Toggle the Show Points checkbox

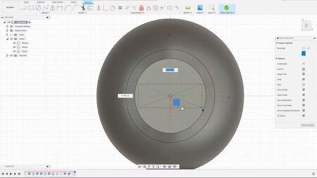pyautogui.click(x=304, y=95)
